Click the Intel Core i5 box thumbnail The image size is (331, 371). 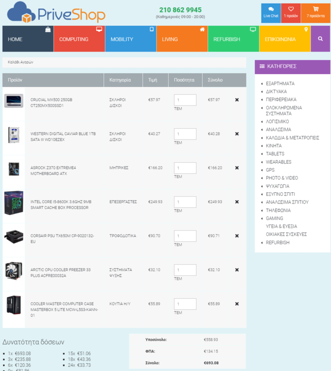point(14,203)
